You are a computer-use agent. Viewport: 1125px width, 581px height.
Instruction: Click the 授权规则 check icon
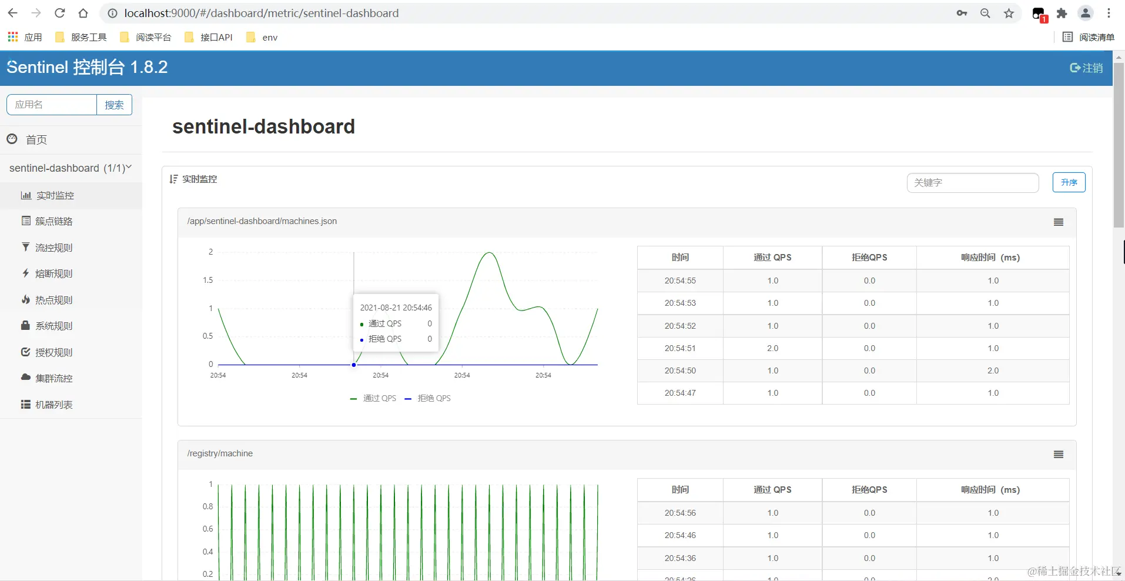pyautogui.click(x=25, y=352)
